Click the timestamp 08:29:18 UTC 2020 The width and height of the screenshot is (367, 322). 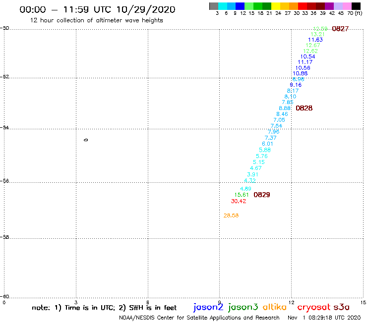pyautogui.click(x=335, y=318)
